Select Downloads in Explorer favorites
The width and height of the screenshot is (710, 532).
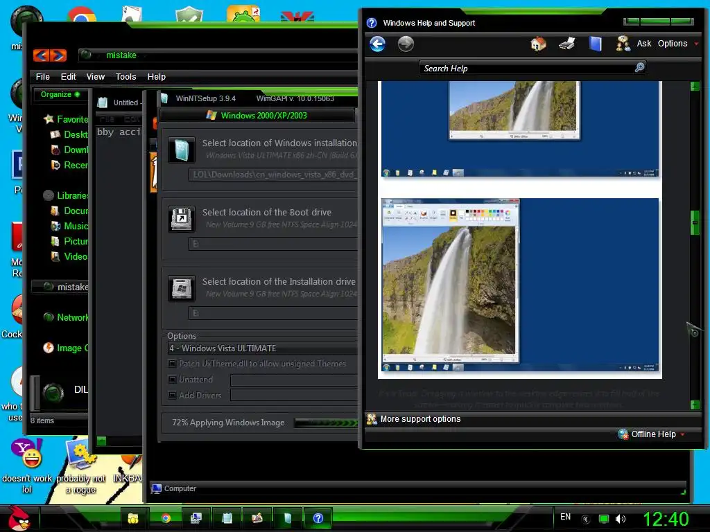(x=69, y=150)
